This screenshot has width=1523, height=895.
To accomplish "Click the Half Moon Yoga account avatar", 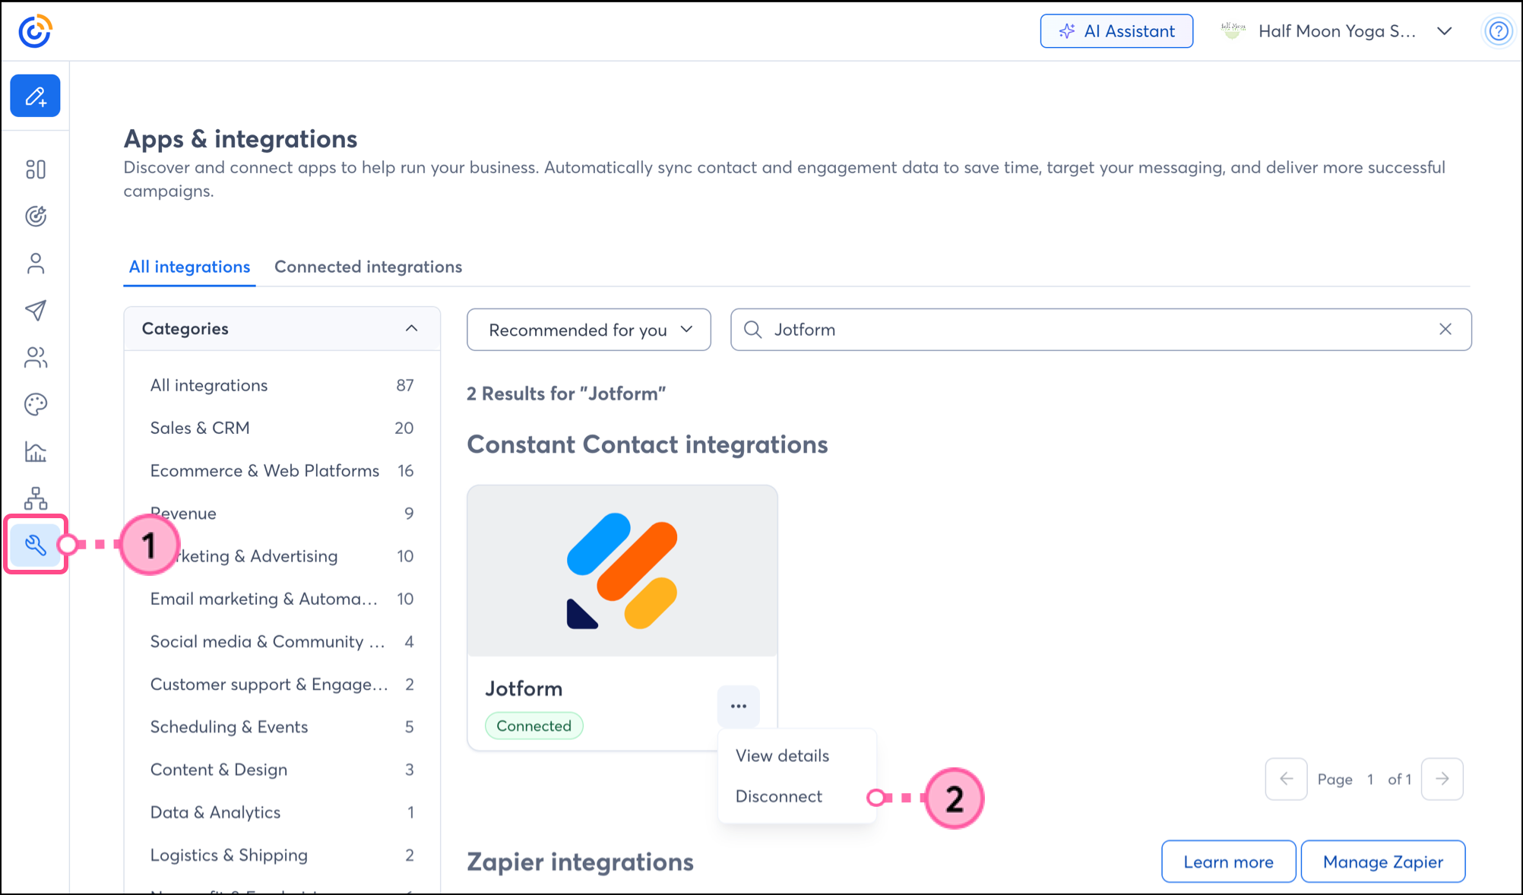I will 1233,31.
